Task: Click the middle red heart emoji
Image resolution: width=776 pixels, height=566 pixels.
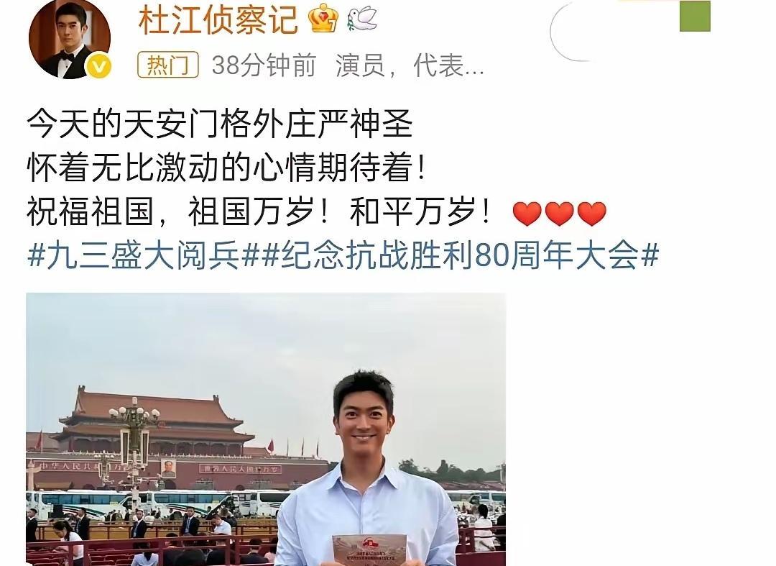Action: (559, 214)
